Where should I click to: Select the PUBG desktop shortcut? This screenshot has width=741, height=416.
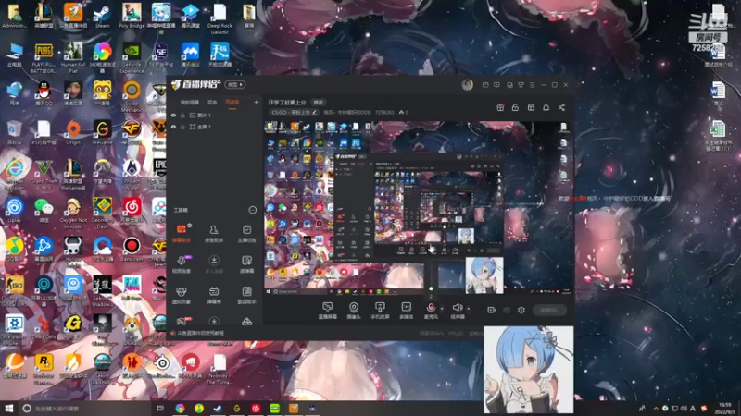[x=44, y=58]
